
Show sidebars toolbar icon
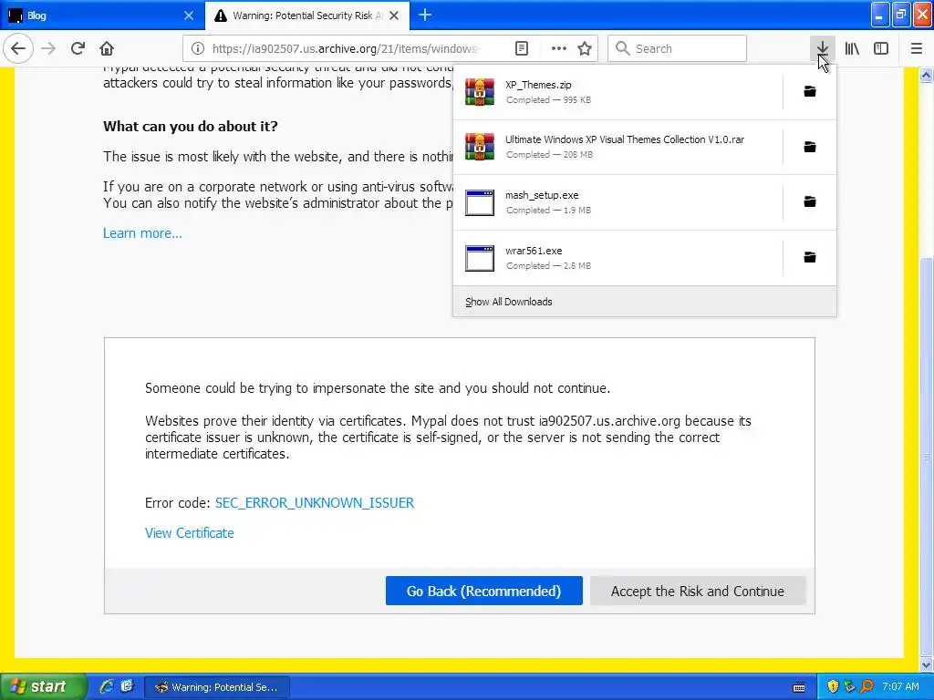[x=881, y=48]
